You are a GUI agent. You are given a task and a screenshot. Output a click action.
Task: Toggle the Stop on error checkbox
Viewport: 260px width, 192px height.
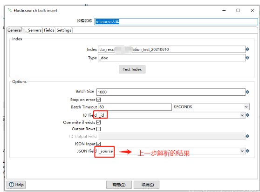point(98,99)
